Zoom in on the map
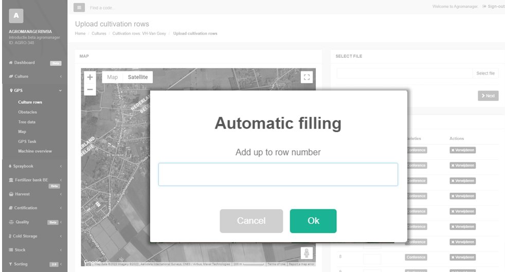The image size is (505, 272). 90,77
